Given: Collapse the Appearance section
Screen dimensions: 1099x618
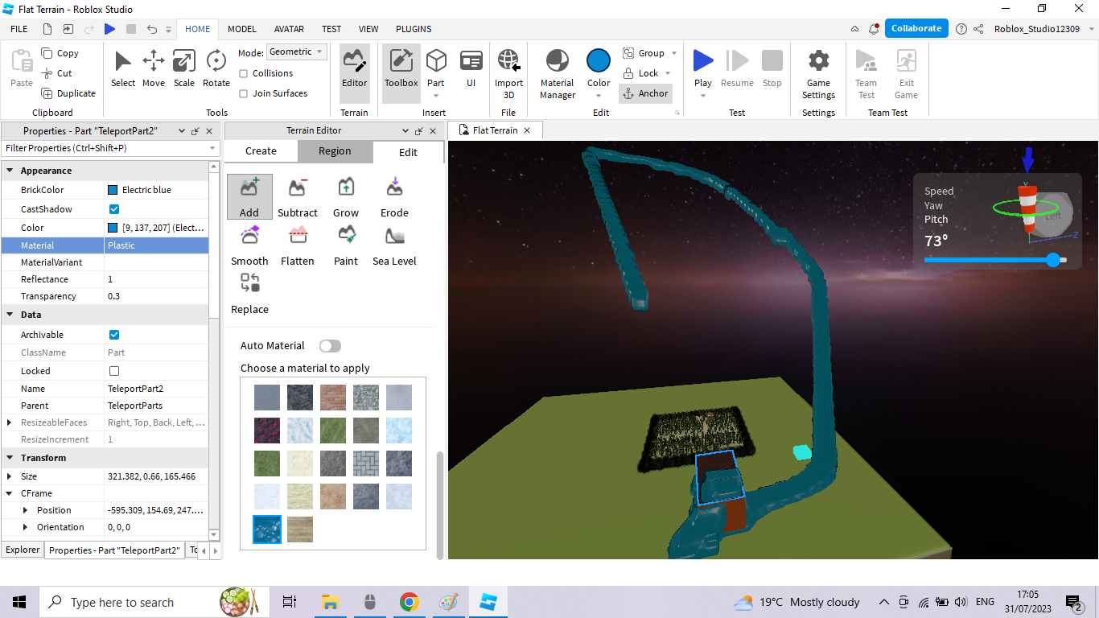Looking at the screenshot, I should tap(10, 171).
